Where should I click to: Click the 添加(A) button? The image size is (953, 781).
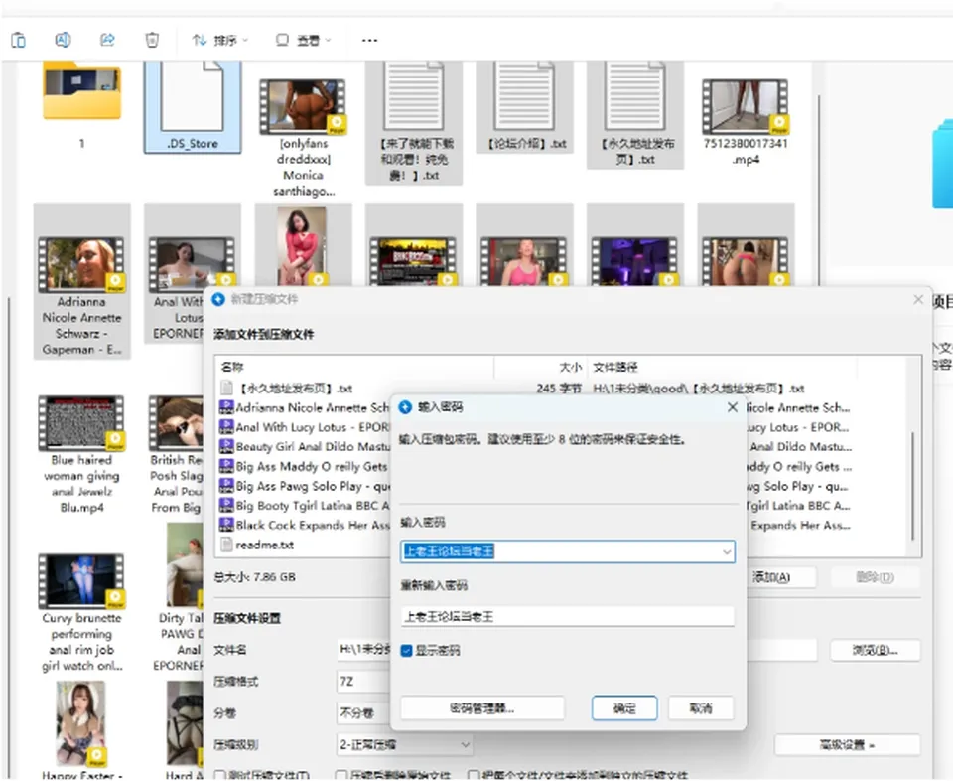(x=781, y=577)
